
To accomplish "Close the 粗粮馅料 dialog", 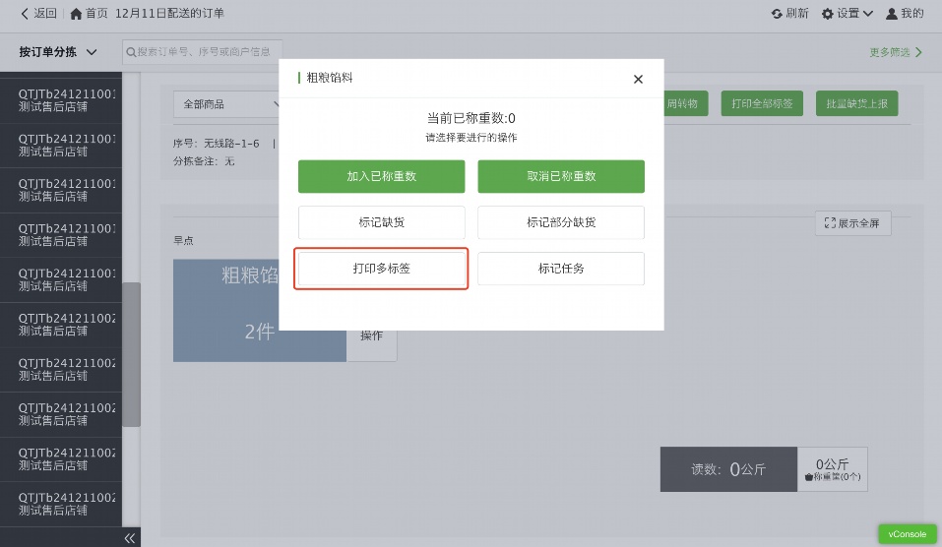I will [638, 79].
